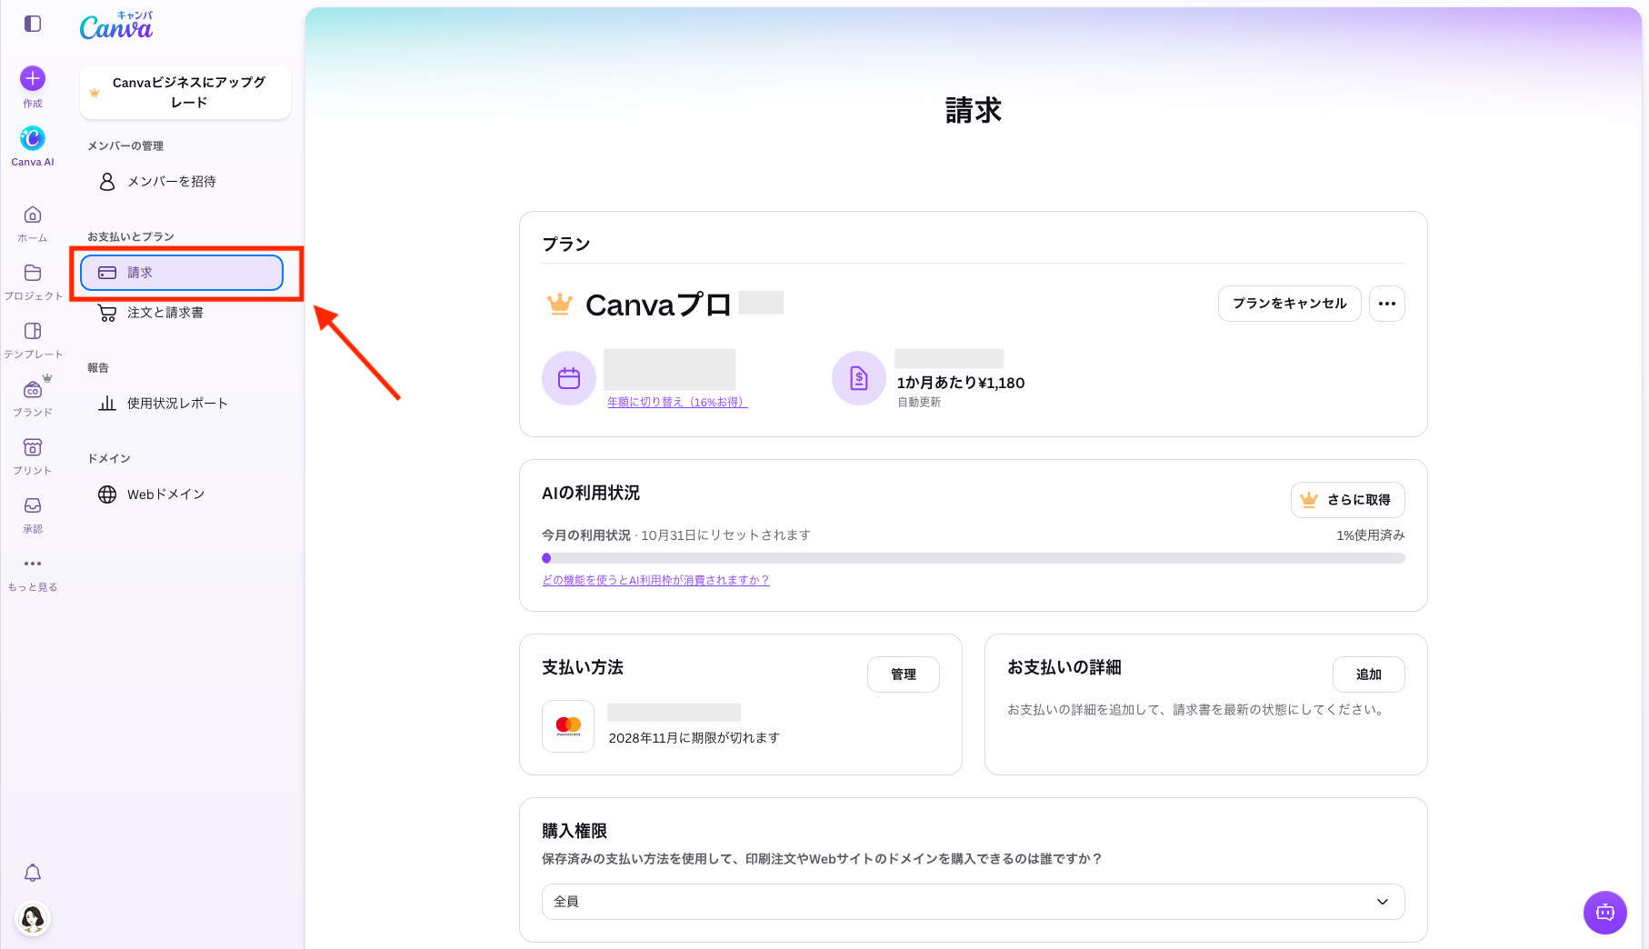The width and height of the screenshot is (1649, 949).
Task: Follow the 年額に切り替え（16%お得）link
Action: click(x=678, y=402)
